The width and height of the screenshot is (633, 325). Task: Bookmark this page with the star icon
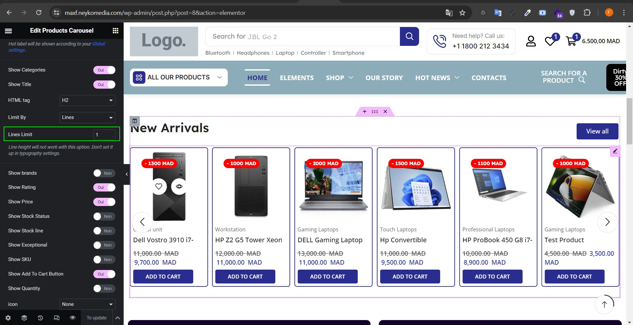click(x=462, y=13)
